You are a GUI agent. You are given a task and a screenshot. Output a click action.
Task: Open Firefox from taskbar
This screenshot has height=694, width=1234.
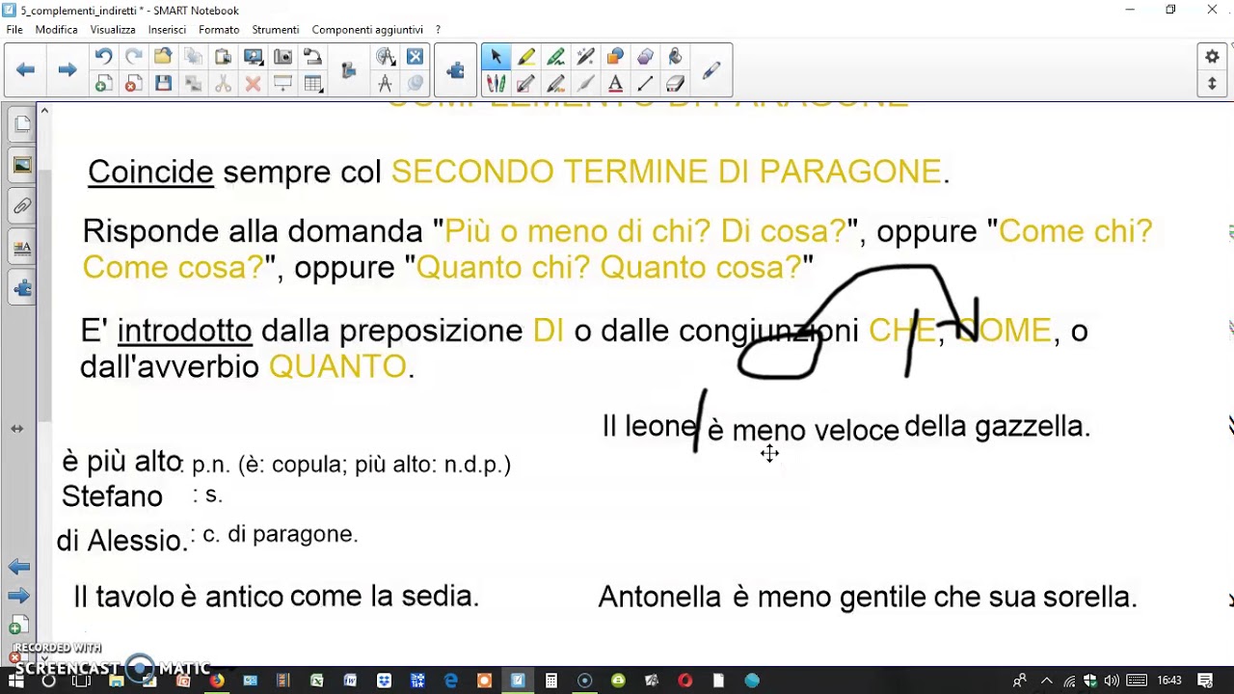[x=217, y=681]
